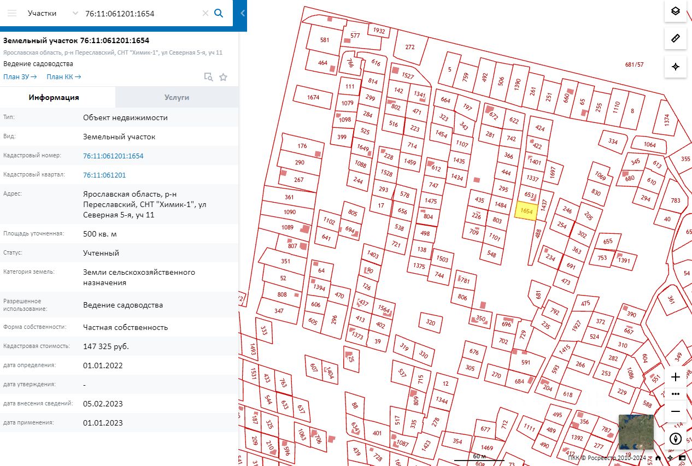692x466 pixels.
Task: Select parcel 581 on the map
Action: (325, 40)
